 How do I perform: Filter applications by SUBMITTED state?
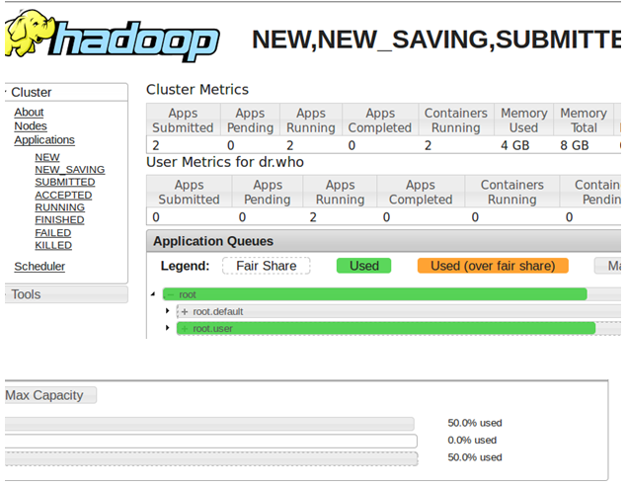[65, 182]
